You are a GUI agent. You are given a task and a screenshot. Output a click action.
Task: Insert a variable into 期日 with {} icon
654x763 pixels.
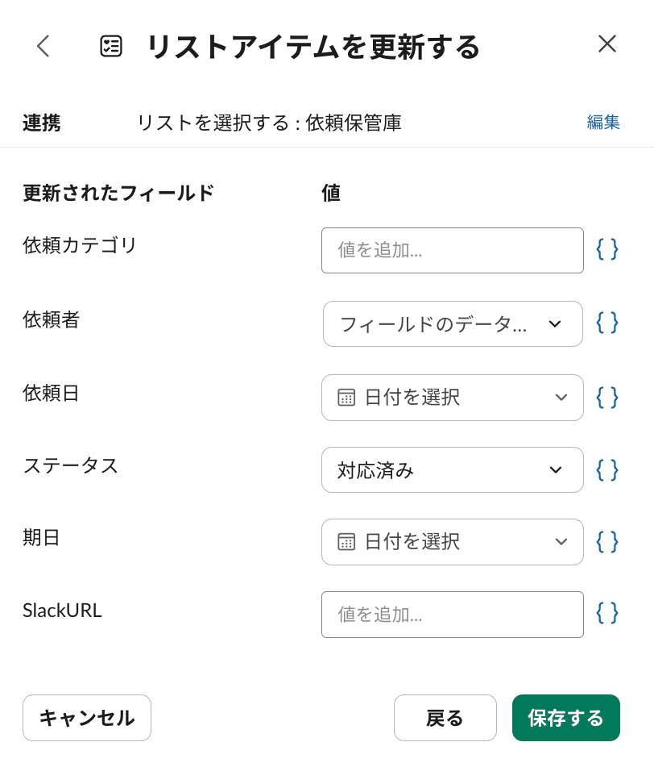click(606, 542)
